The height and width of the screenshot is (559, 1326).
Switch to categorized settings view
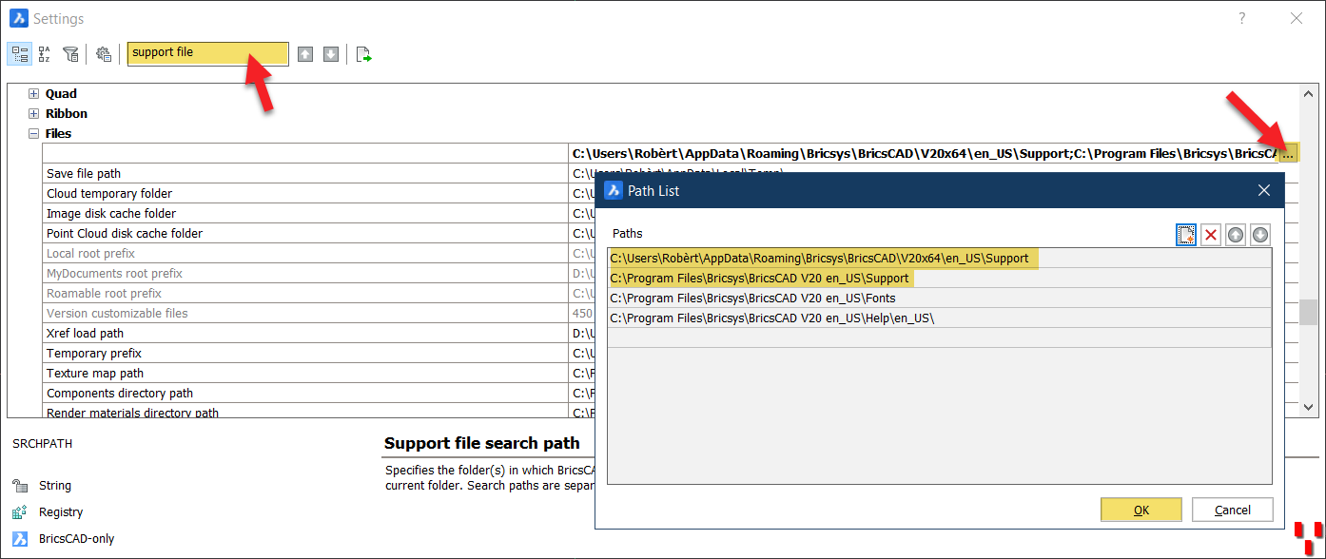(19, 53)
